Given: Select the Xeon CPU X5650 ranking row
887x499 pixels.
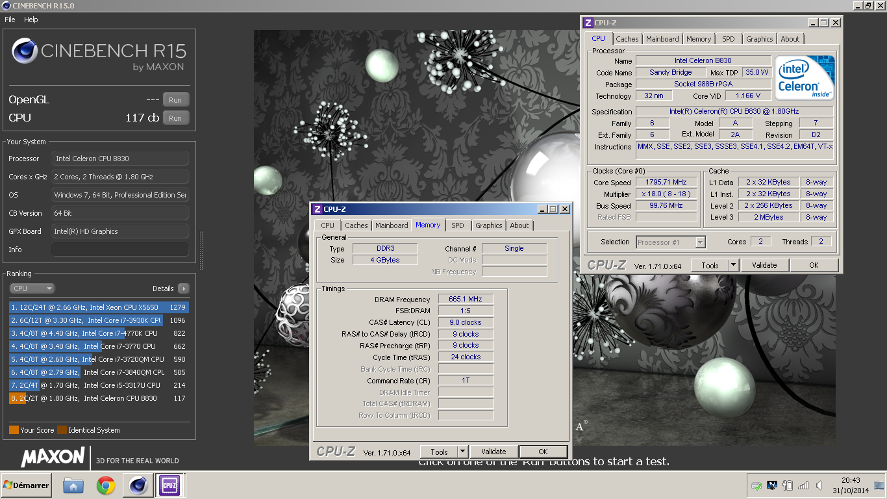Looking at the screenshot, I should pyautogui.click(x=98, y=307).
